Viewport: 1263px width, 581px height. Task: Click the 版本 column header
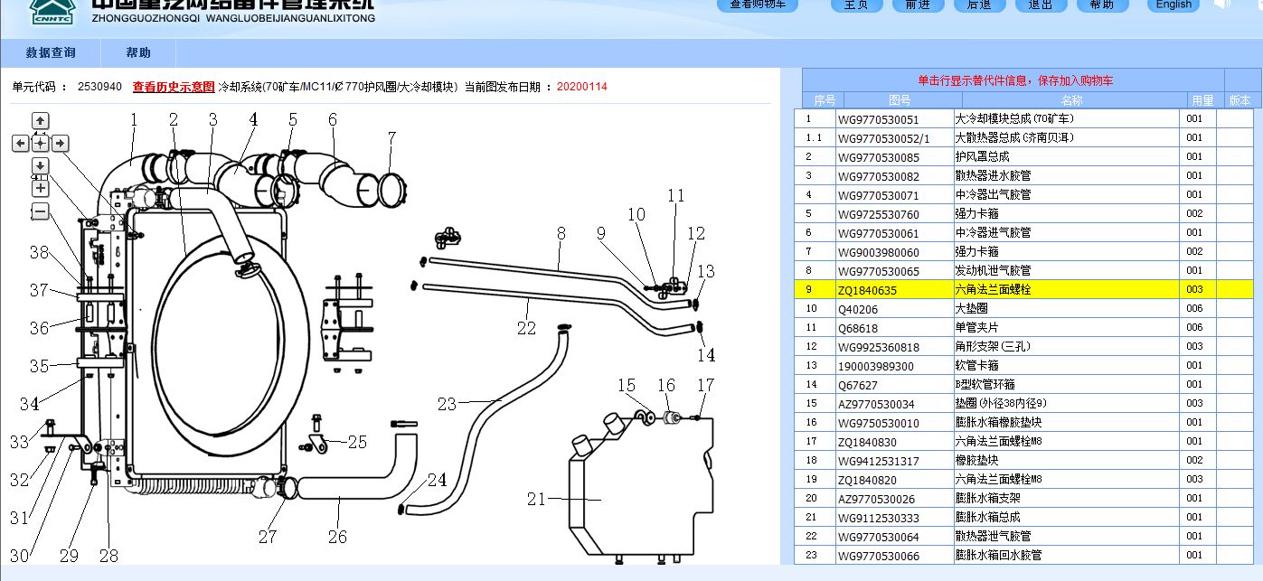[x=1239, y=100]
